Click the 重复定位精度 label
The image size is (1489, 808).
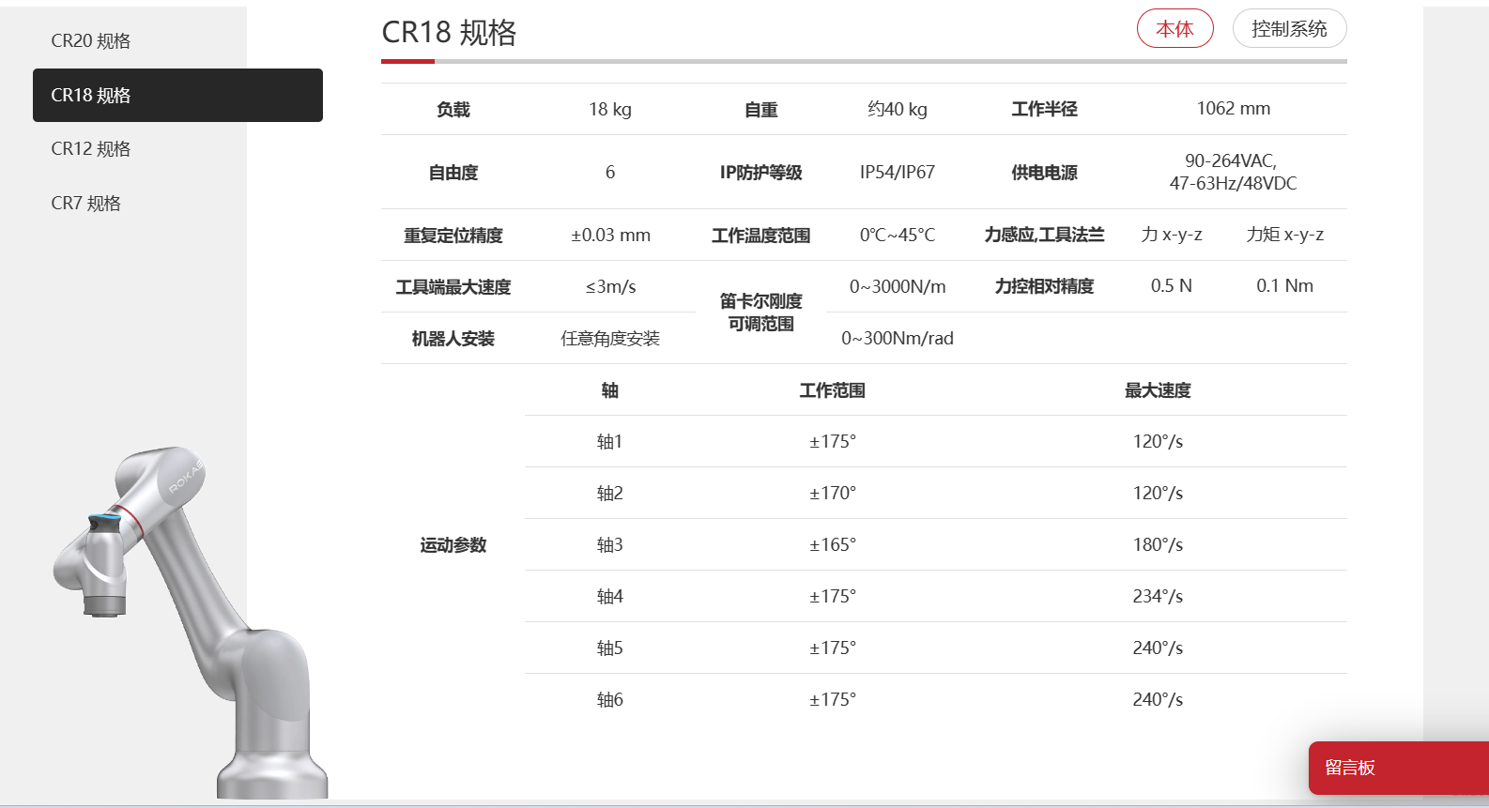click(453, 236)
